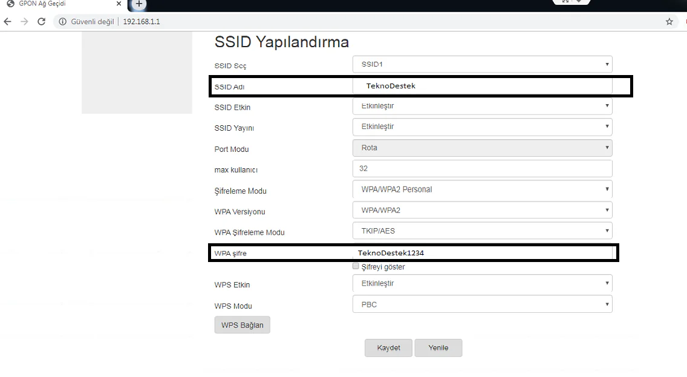Open the SSID Etkin dropdown
687x377 pixels.
(x=483, y=106)
